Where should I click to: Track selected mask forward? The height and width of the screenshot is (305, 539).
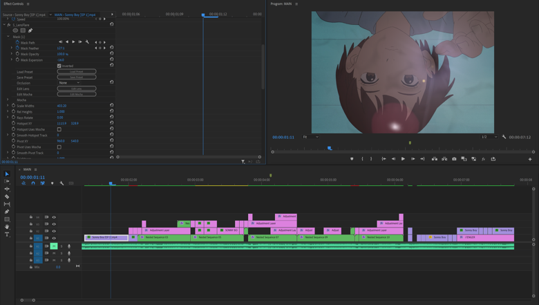click(x=73, y=42)
